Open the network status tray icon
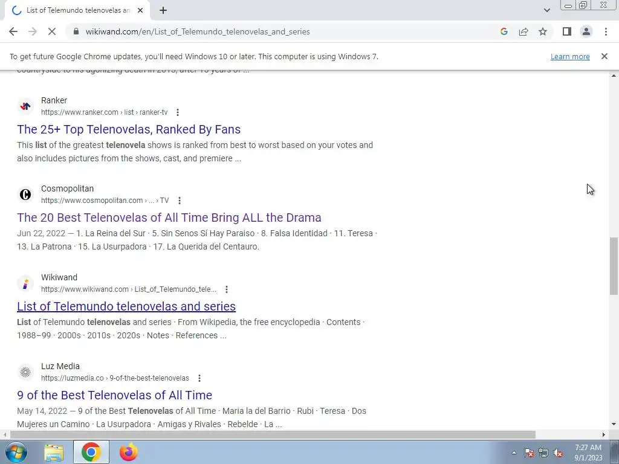Image resolution: width=619 pixels, height=464 pixels. pos(543,453)
